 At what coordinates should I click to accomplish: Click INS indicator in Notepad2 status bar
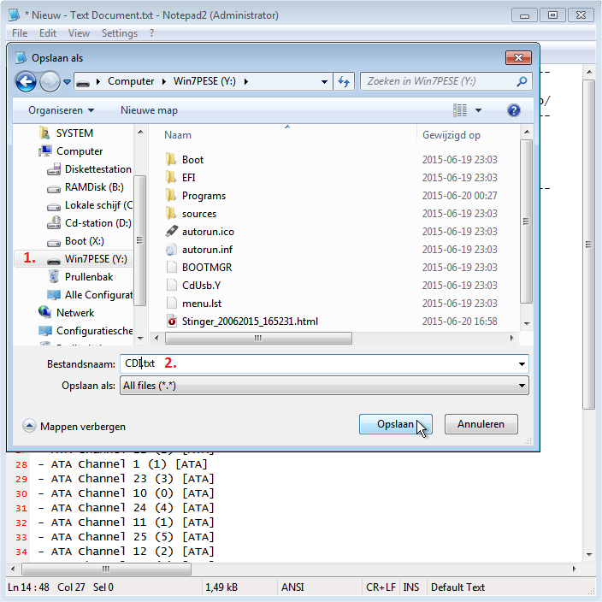(410, 587)
